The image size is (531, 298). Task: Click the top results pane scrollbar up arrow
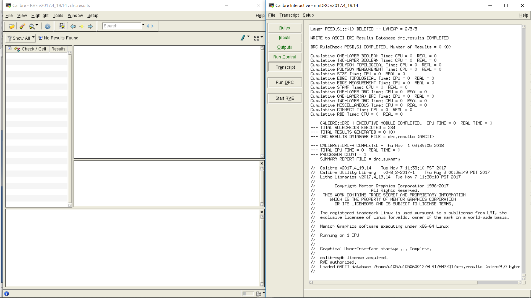point(262,48)
